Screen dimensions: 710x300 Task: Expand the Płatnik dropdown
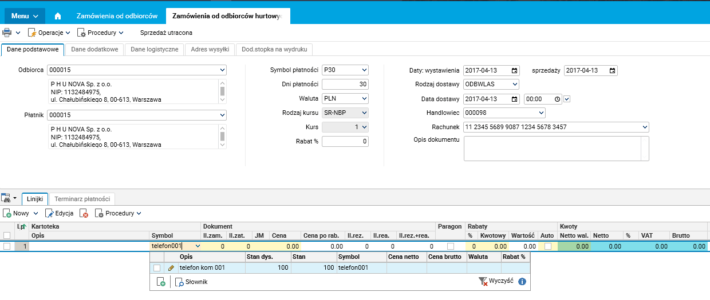point(222,115)
